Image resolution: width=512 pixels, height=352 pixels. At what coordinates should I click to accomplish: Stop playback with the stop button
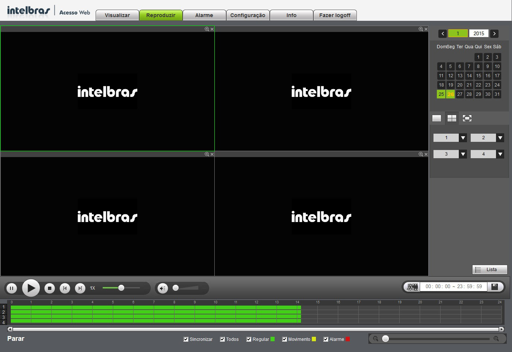49,288
